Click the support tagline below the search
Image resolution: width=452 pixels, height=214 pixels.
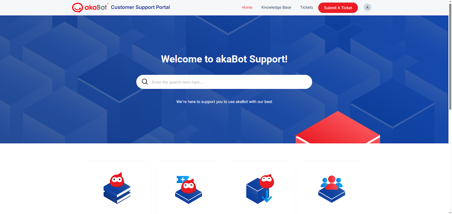click(224, 102)
